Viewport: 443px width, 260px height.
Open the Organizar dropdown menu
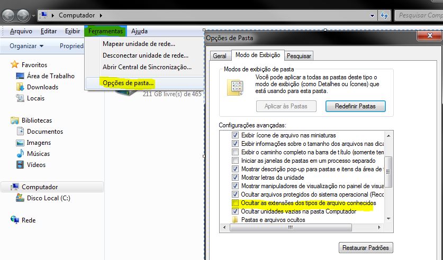point(26,46)
